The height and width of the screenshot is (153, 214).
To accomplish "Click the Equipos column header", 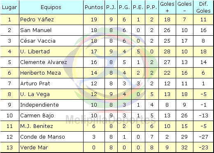I will (51, 7).
